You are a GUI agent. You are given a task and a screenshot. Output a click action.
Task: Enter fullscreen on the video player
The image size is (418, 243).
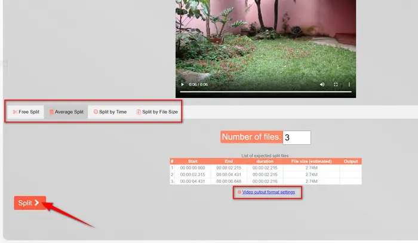[336, 85]
